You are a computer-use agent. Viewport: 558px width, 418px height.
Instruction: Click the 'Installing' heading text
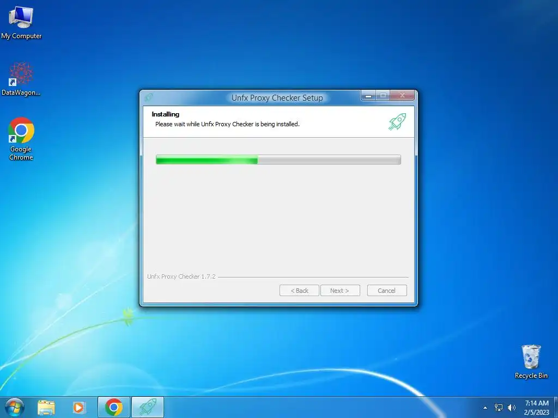(166, 114)
